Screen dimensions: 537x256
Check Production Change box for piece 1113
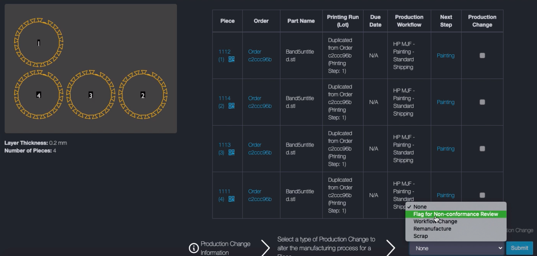(482, 148)
